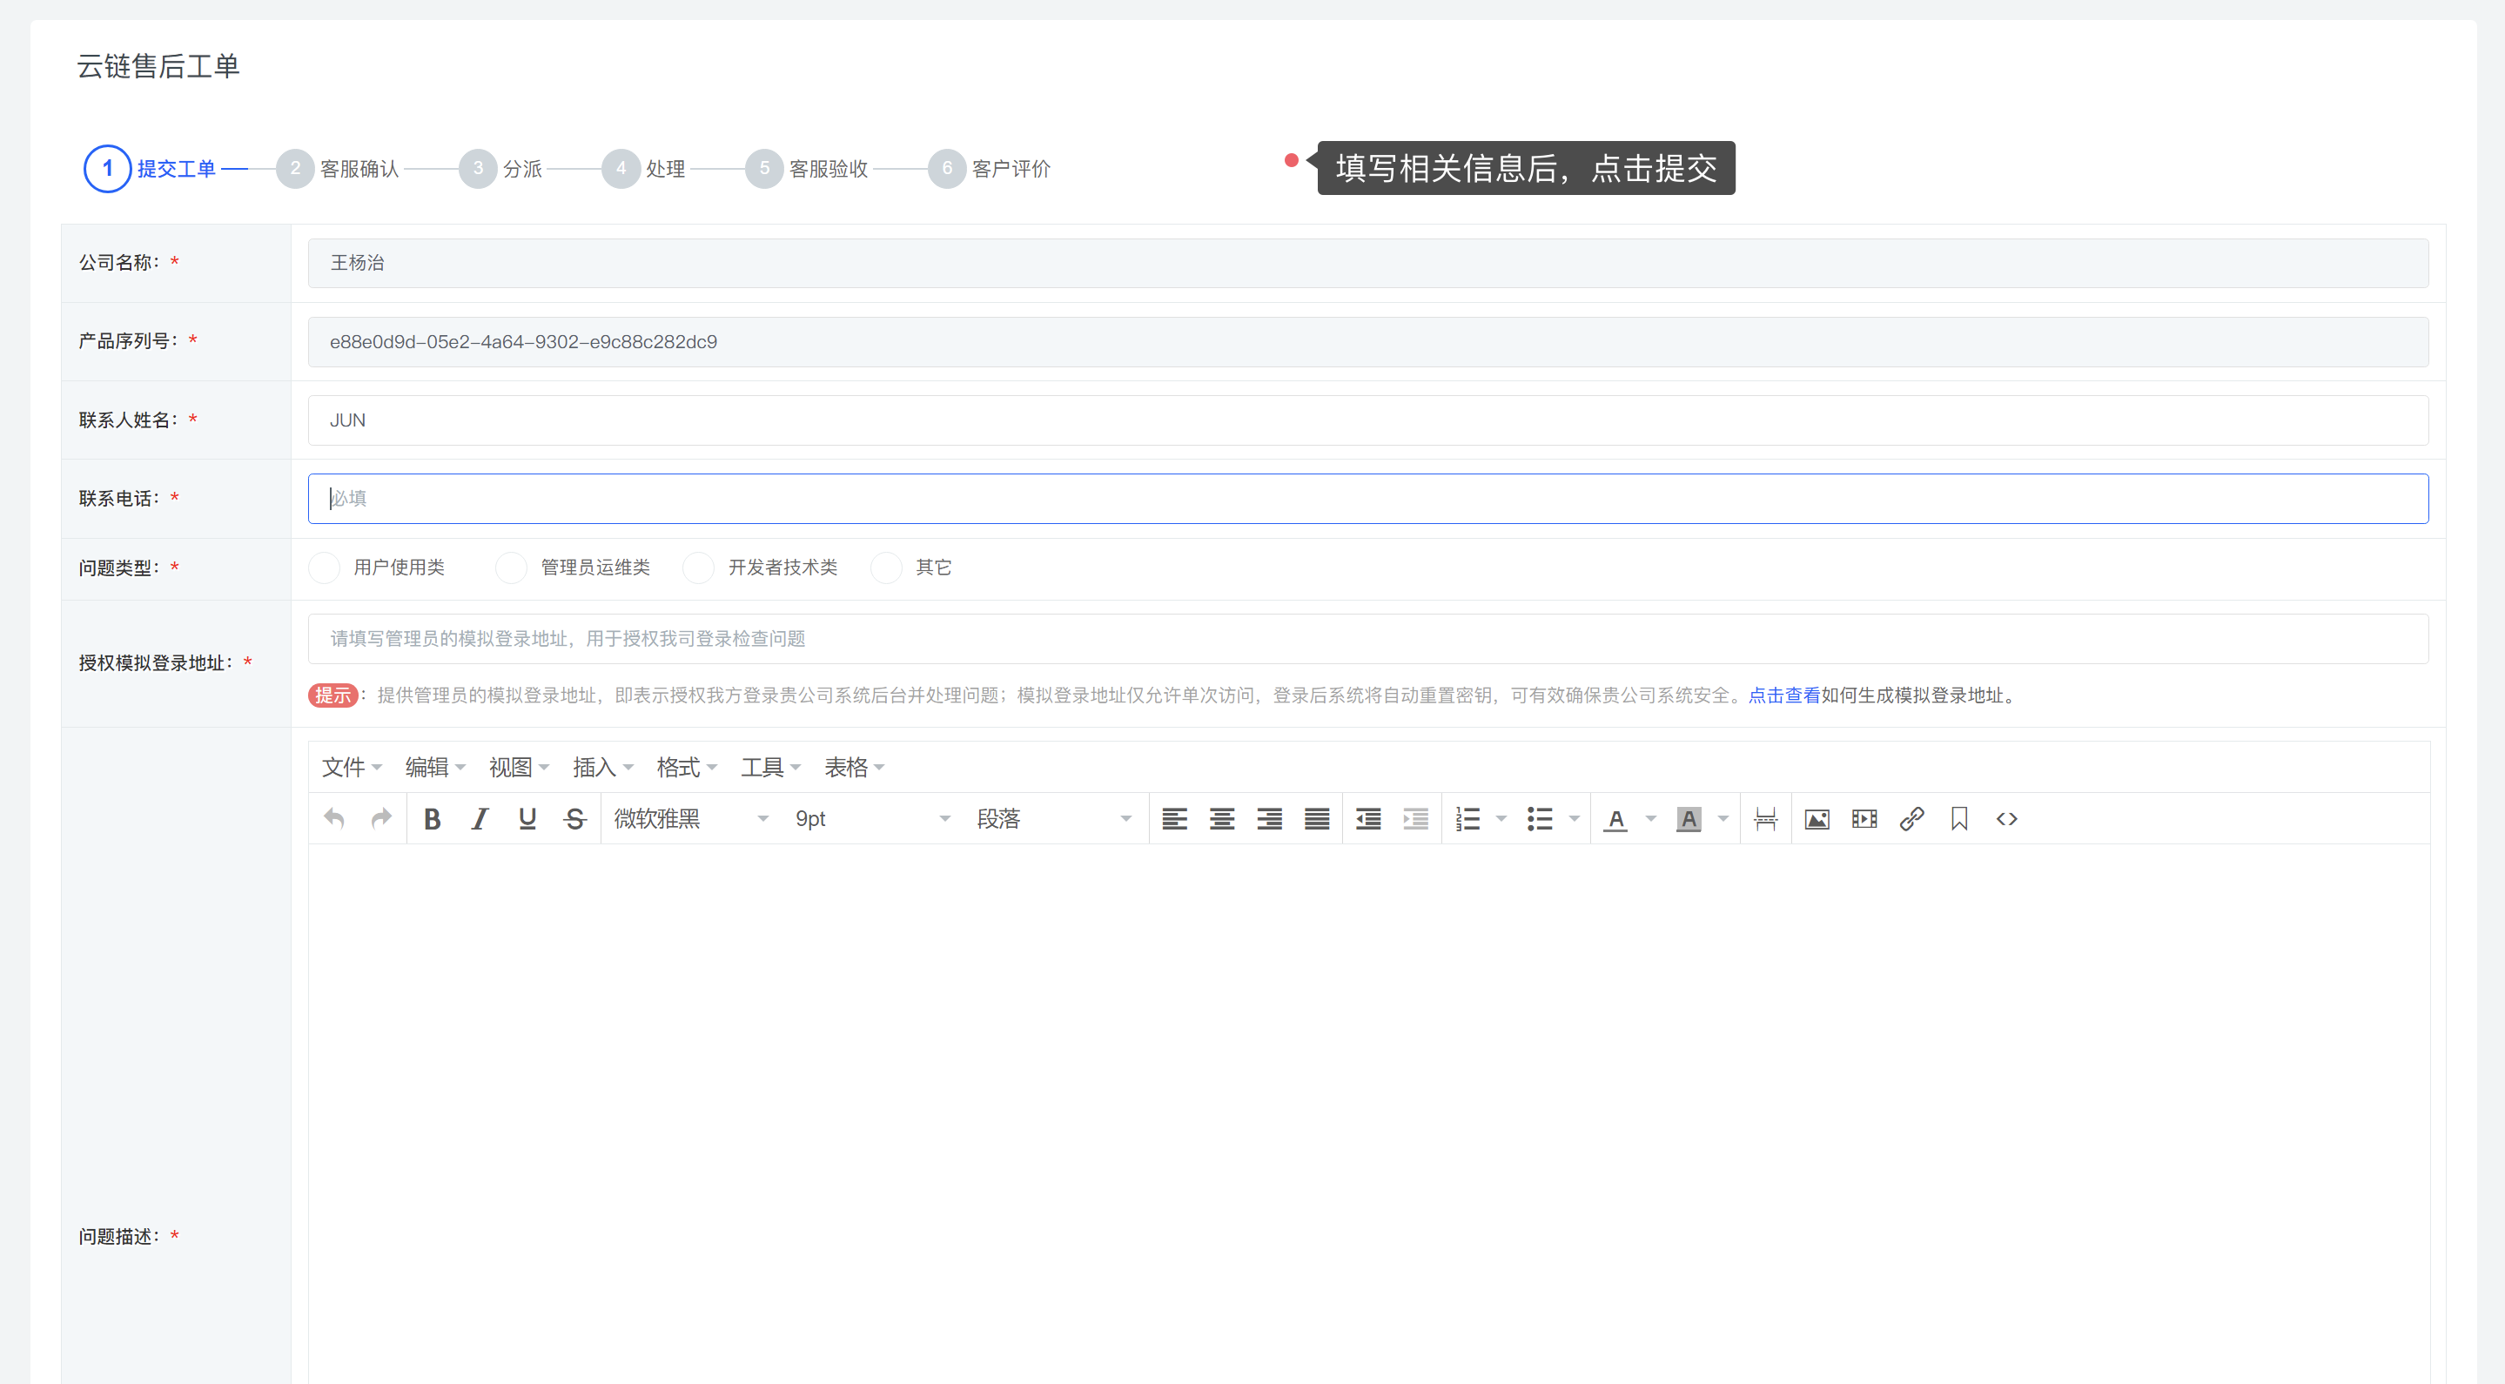Insert image via toolbar icon

[1817, 819]
